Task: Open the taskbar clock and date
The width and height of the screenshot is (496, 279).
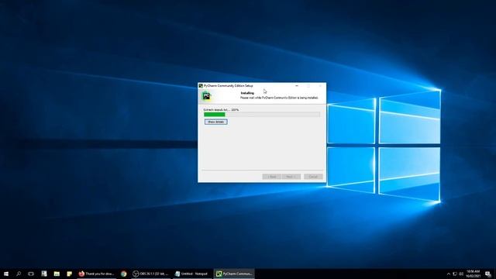Action: tap(474, 274)
